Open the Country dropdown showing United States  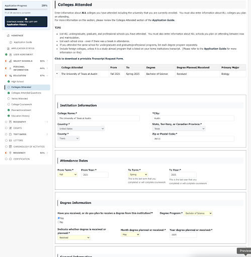click(81, 128)
